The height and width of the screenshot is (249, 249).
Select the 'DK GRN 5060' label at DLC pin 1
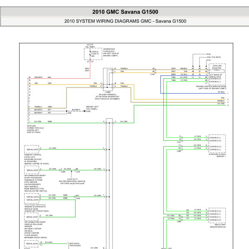click(43, 122)
